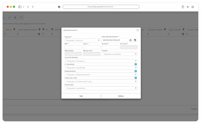Open a new browser tab
This screenshot has height=125, width=202.
[188, 7]
